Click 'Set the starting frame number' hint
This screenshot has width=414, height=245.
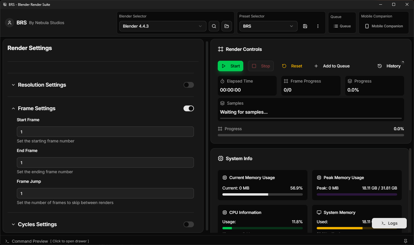[46, 141]
